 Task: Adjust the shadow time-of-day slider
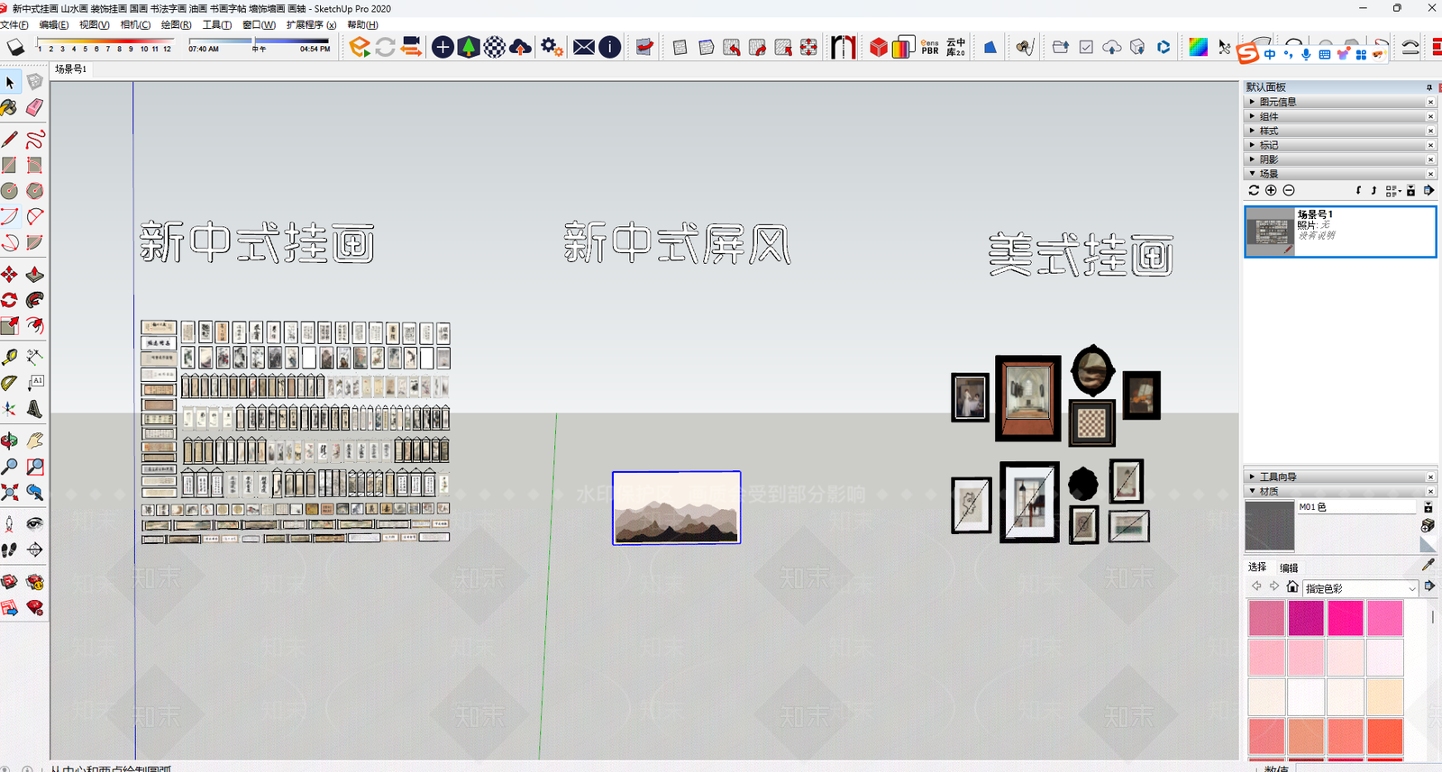coord(260,41)
